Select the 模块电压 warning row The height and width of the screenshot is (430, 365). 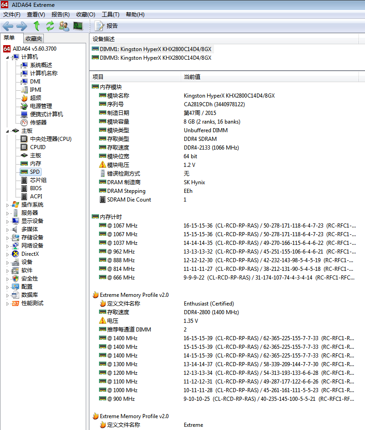224,165
